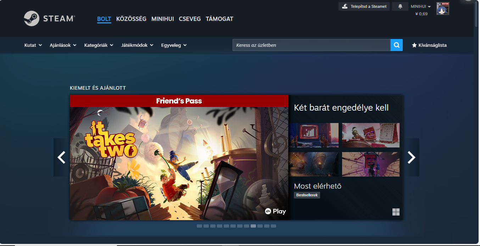Click the Steam logo icon
480x246 pixels.
pyautogui.click(x=32, y=18)
